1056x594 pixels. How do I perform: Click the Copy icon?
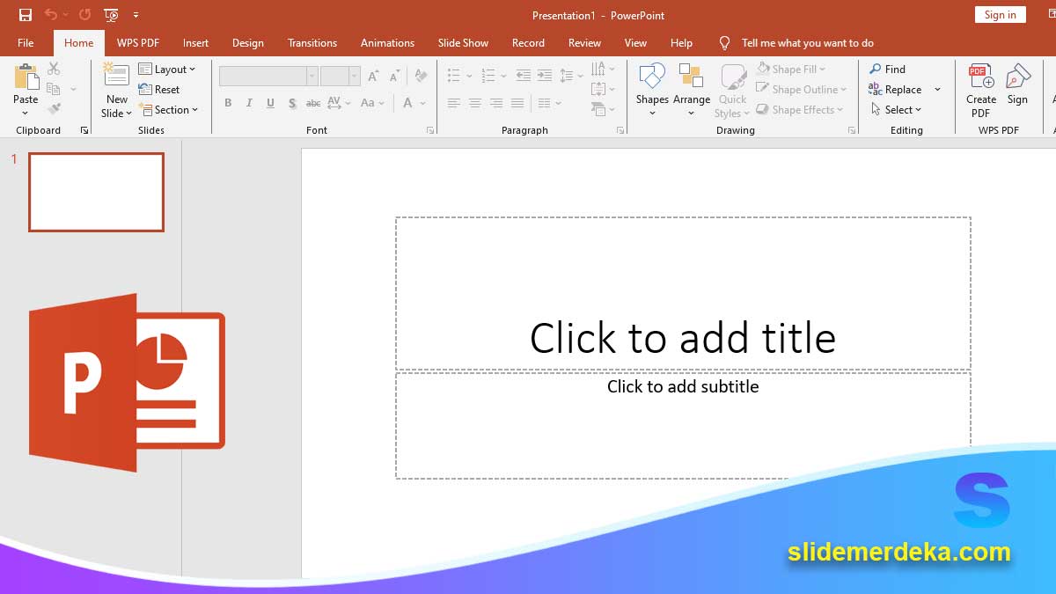point(54,89)
